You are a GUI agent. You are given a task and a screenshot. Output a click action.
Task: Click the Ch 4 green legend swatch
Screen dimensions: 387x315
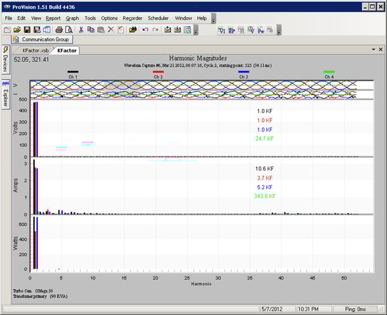pyautogui.click(x=329, y=72)
